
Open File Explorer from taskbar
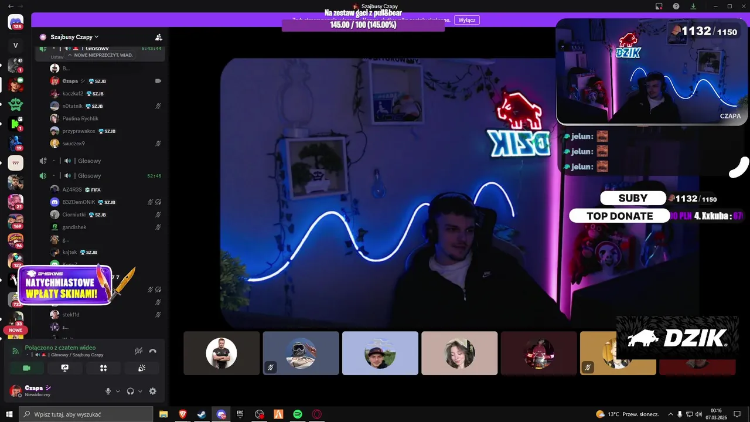(x=163, y=414)
